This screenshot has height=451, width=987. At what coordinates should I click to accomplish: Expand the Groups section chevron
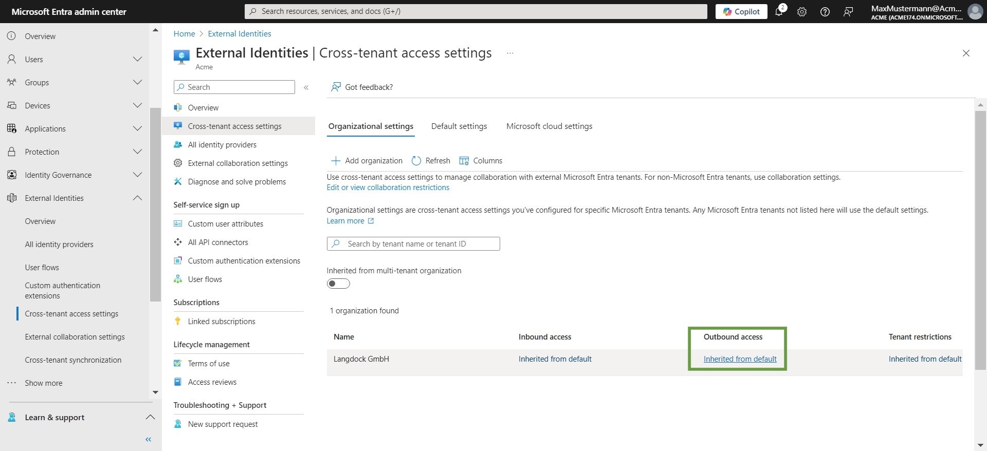tap(137, 82)
